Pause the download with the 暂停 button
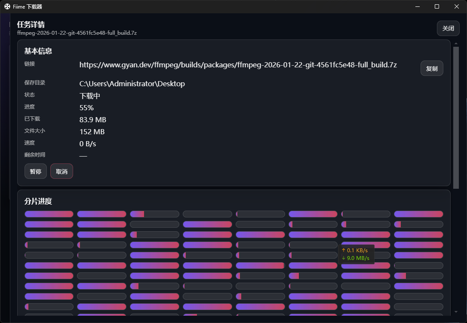Viewport: 467px width, 323px height. click(x=36, y=171)
